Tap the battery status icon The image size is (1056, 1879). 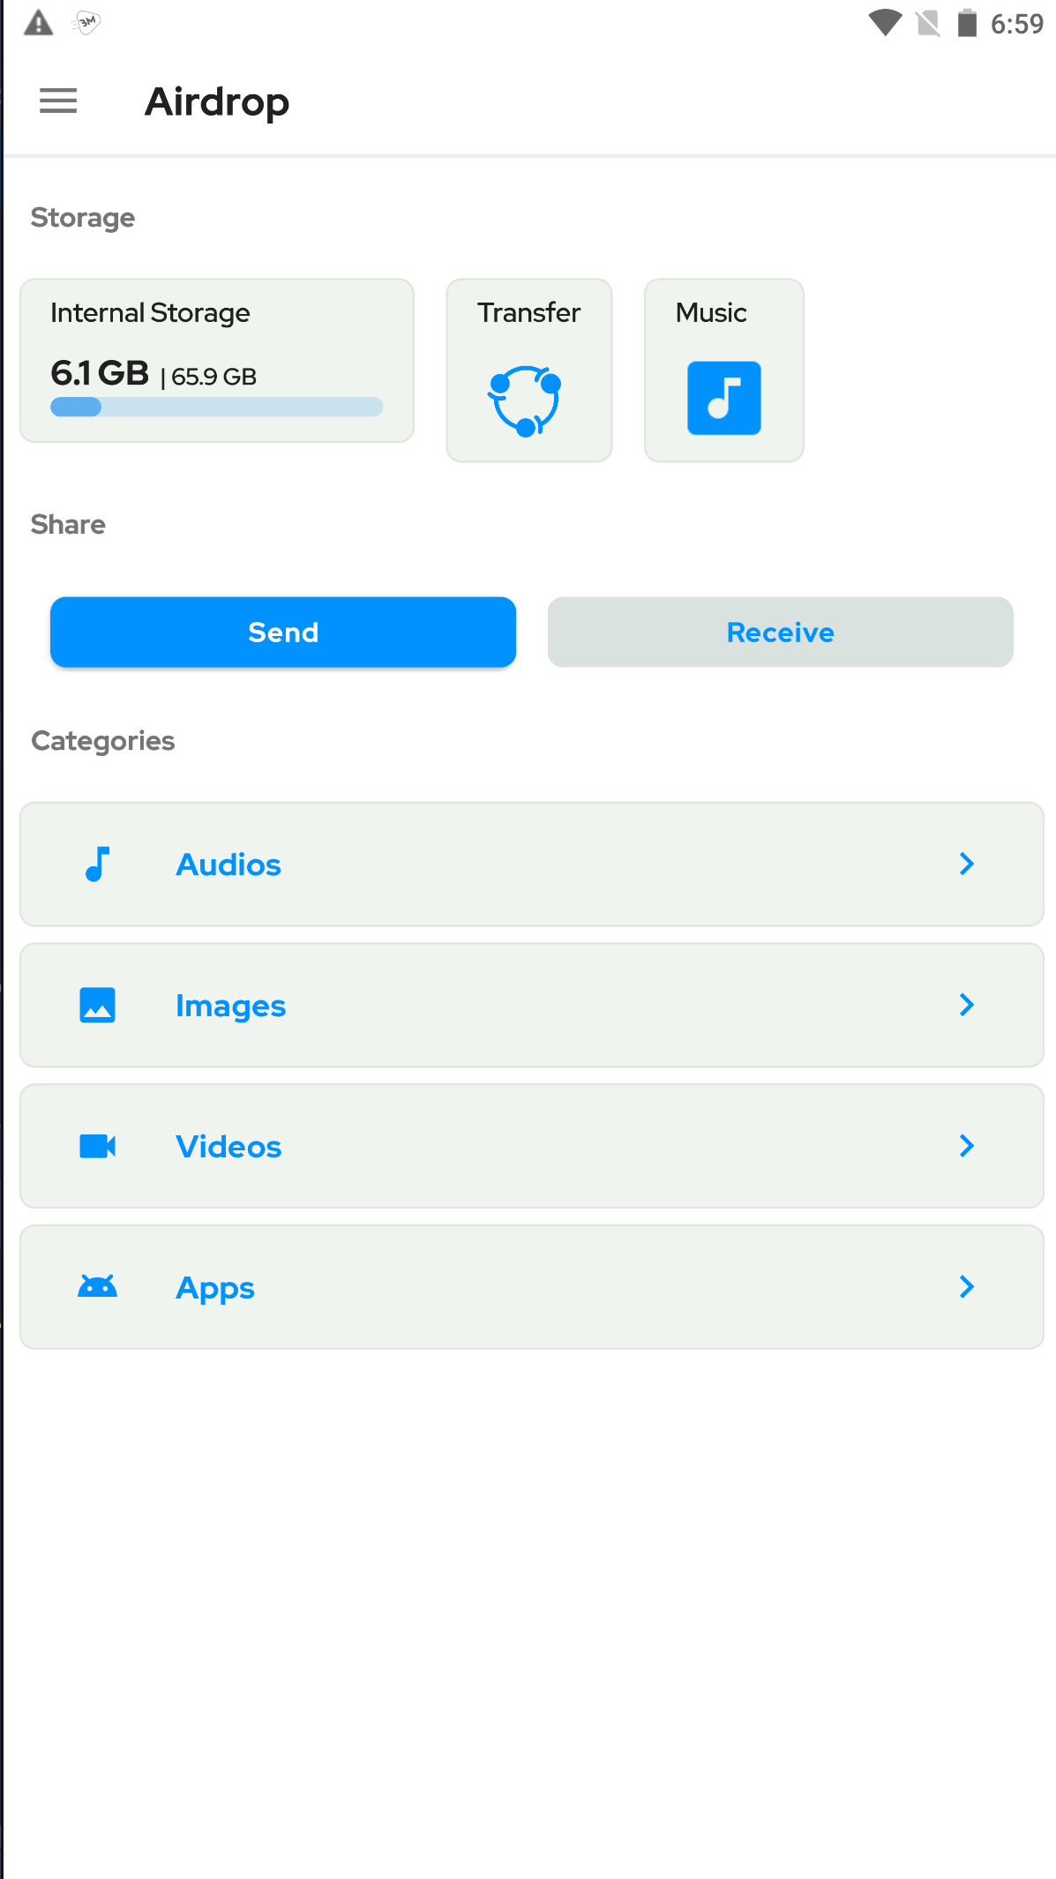coord(967,23)
